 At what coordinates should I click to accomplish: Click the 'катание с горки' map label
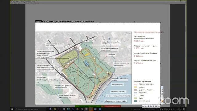tap(118, 84)
